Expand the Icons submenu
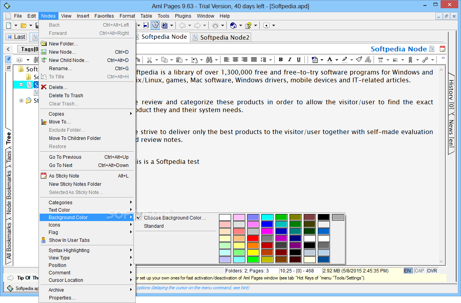Viewport: 461px width, 303px height. (87, 225)
